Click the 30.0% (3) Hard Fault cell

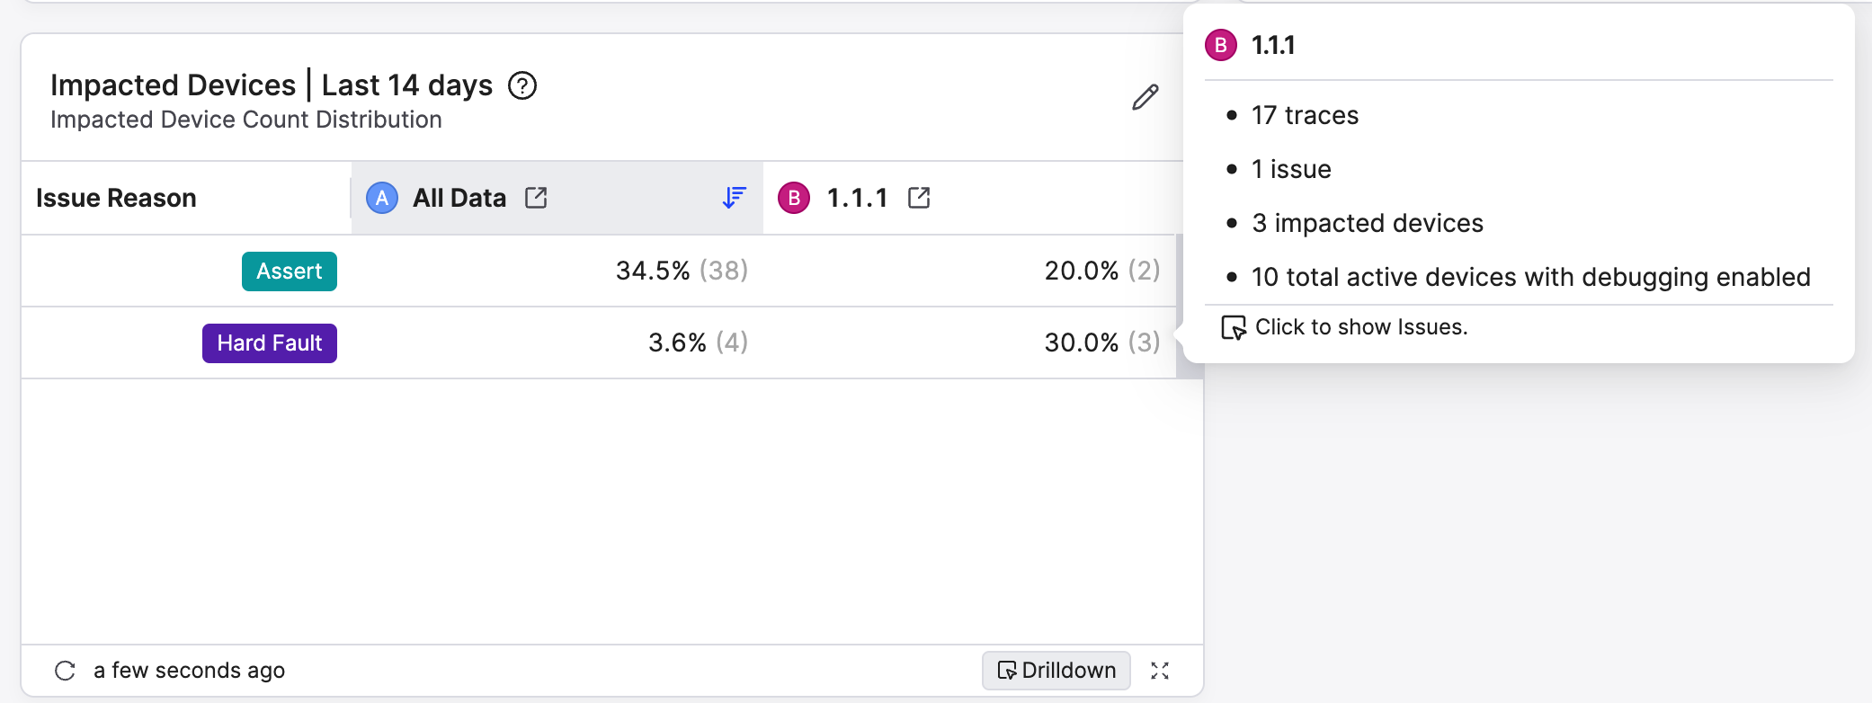1101,343
